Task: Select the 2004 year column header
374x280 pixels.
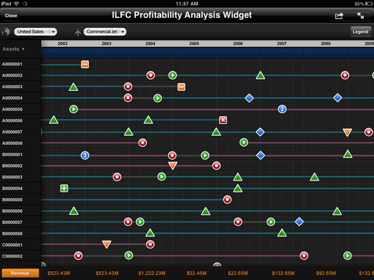Action: click(x=150, y=44)
